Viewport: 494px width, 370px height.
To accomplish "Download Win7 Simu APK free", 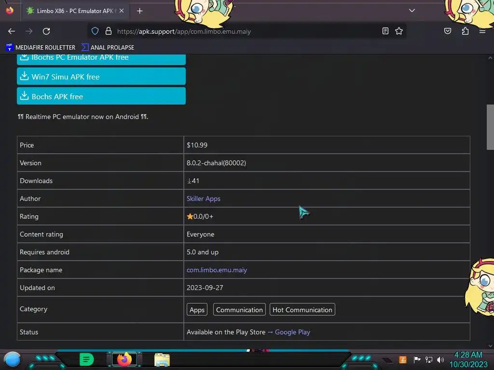I will coord(101,77).
